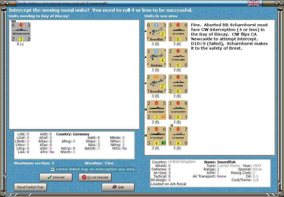Click 'Country: United Kingdom' field
Screen dimensions: 284x197
174,162
